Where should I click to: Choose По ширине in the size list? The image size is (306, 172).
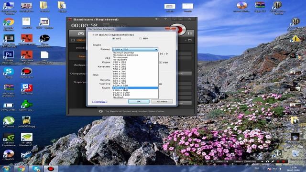(135, 57)
